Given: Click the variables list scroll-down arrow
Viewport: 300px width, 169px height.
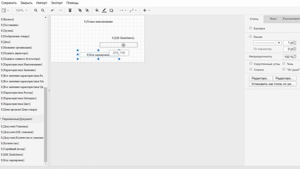Looking at the screenshot, I should (45, 164).
